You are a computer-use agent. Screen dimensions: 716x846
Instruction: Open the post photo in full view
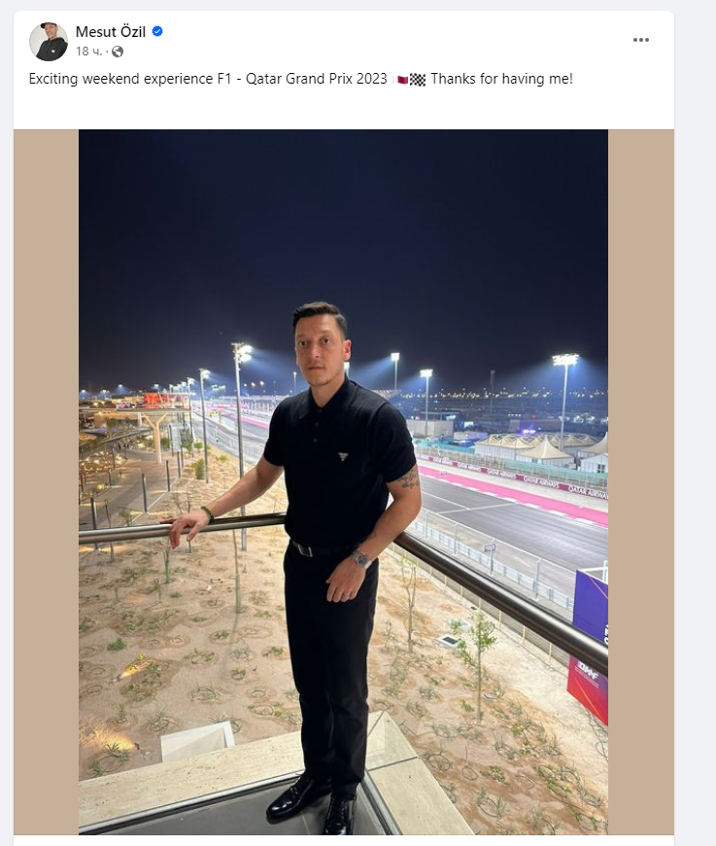(x=344, y=481)
